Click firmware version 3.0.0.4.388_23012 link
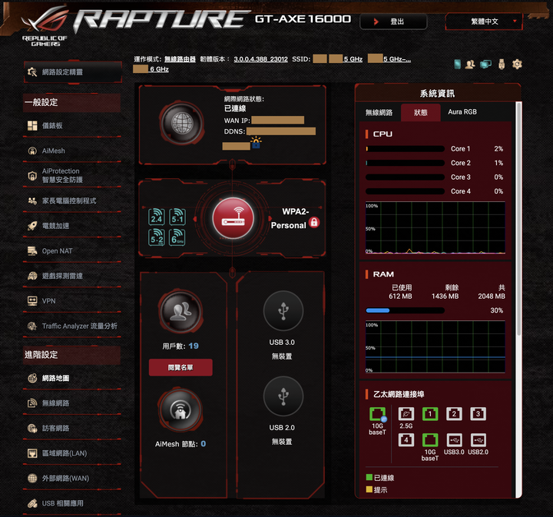553x517 pixels. click(x=260, y=59)
